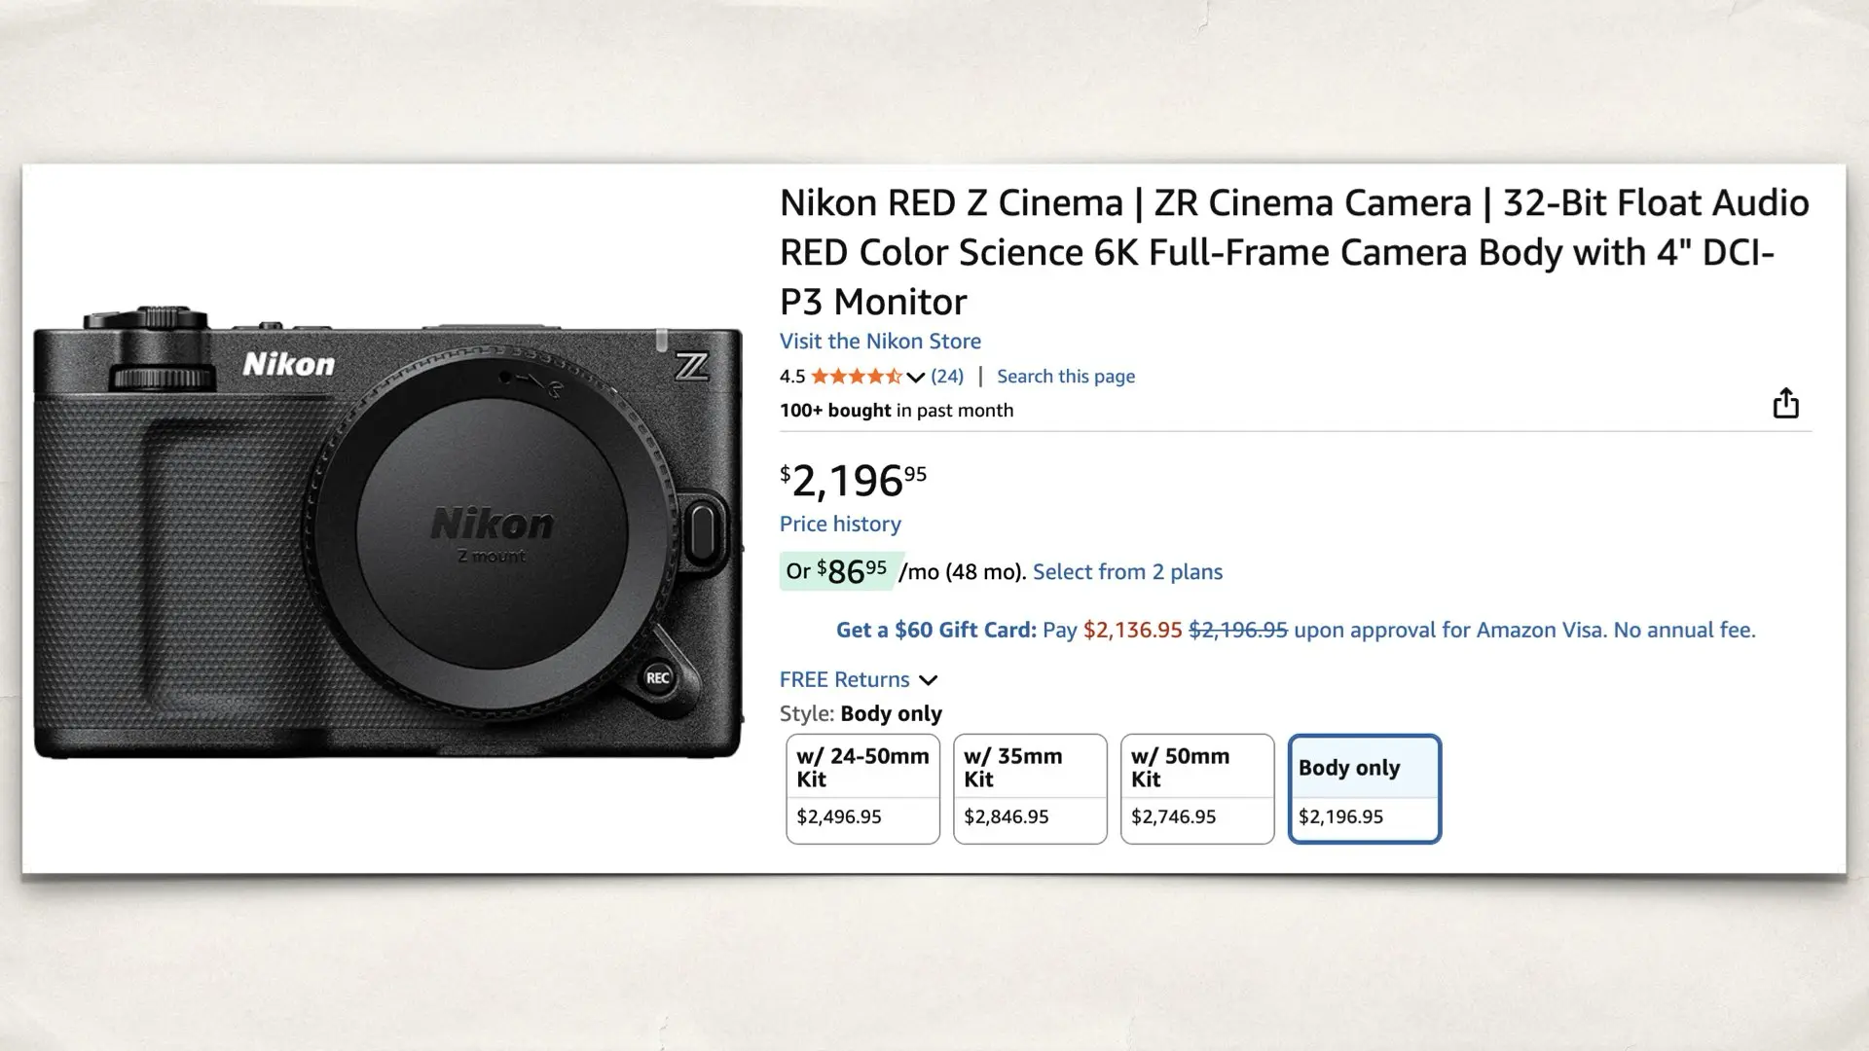Viewport: 1869px width, 1051px height.
Task: Click the 100+ bought in past month text
Action: click(x=896, y=410)
